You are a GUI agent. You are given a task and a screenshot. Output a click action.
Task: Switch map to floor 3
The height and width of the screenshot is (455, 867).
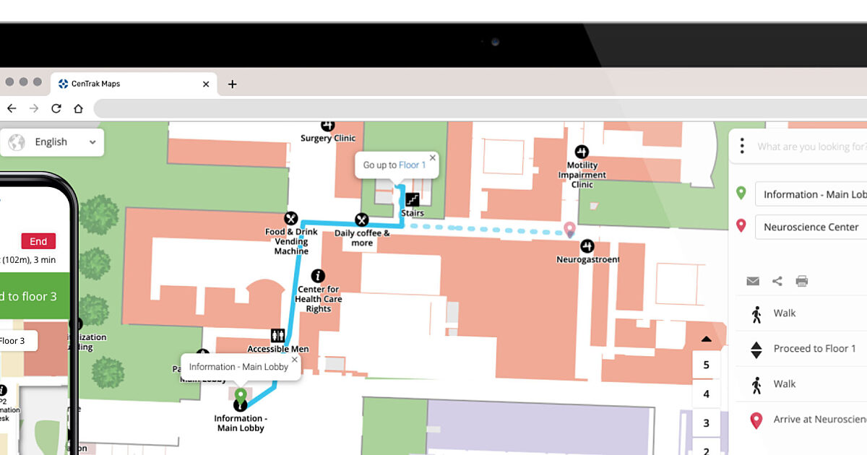(707, 423)
